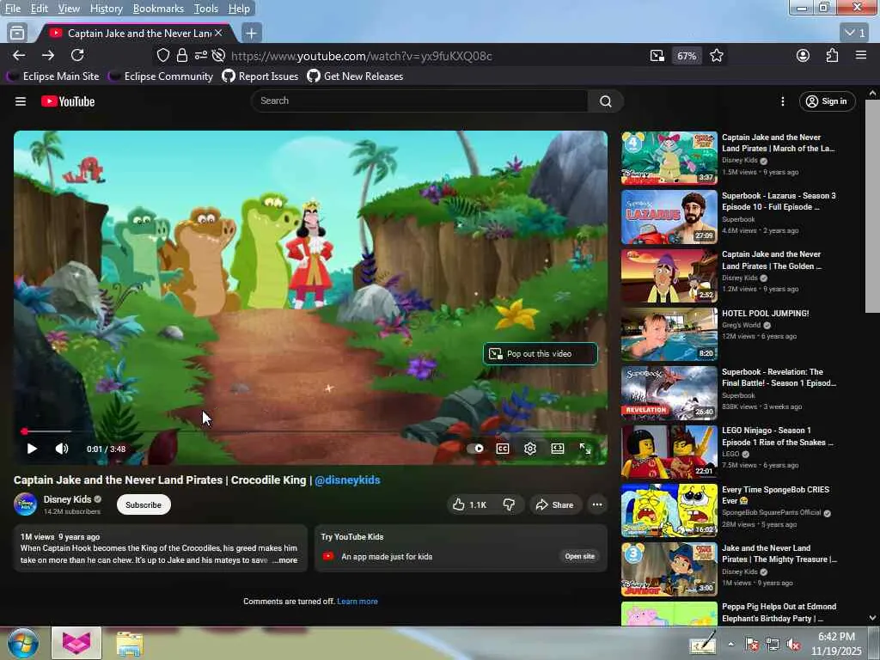Go forward with the browser Forward arrow
880x660 pixels.
pos(48,55)
